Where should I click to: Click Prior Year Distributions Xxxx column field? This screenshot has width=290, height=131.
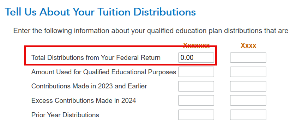pyautogui.click(x=248, y=115)
